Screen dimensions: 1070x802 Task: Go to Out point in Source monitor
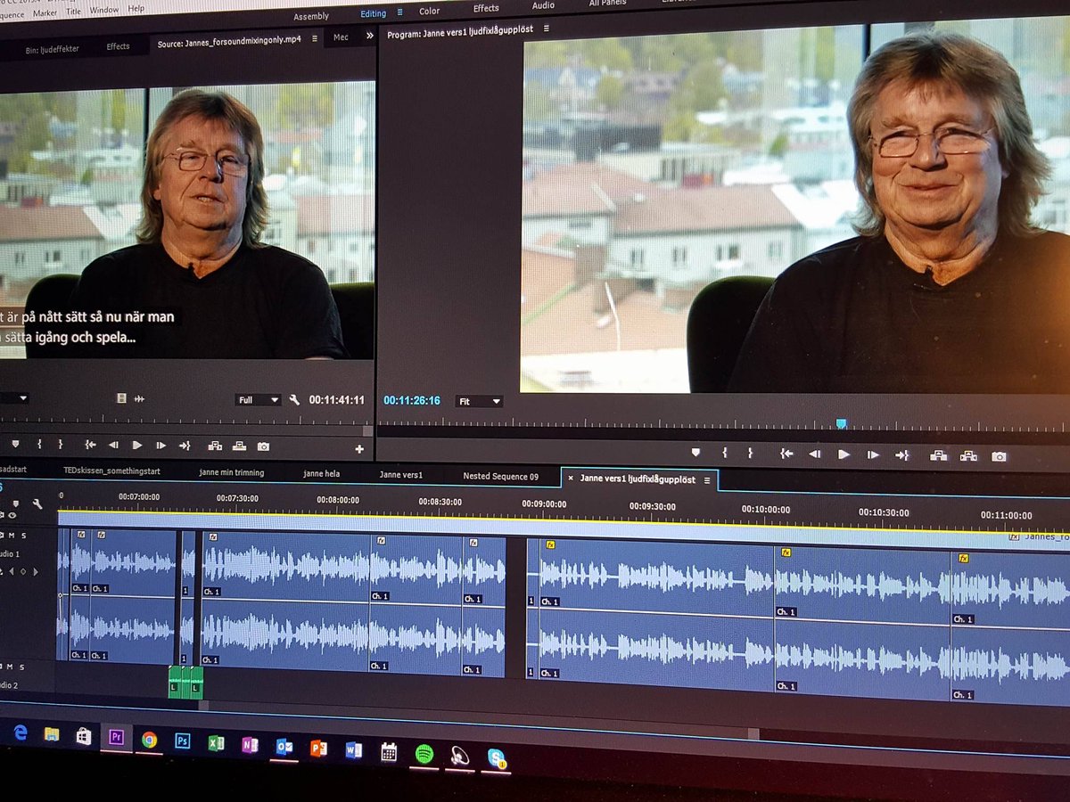(x=185, y=446)
